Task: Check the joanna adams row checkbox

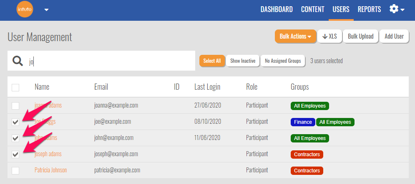Action: (15, 106)
